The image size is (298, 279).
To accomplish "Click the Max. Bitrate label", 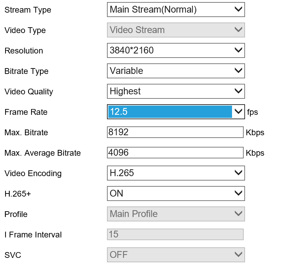I will [x=26, y=133].
